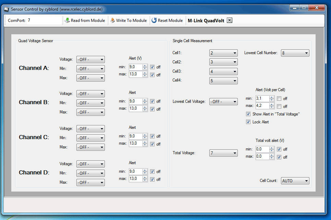Click Channel B max alert value field
Viewport: 331px width, 220px height.
[x=136, y=108]
